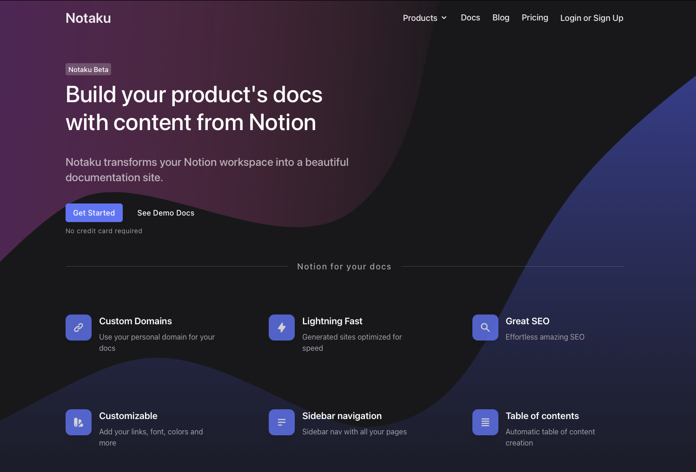Click the Custom Domains link icon

coord(79,328)
